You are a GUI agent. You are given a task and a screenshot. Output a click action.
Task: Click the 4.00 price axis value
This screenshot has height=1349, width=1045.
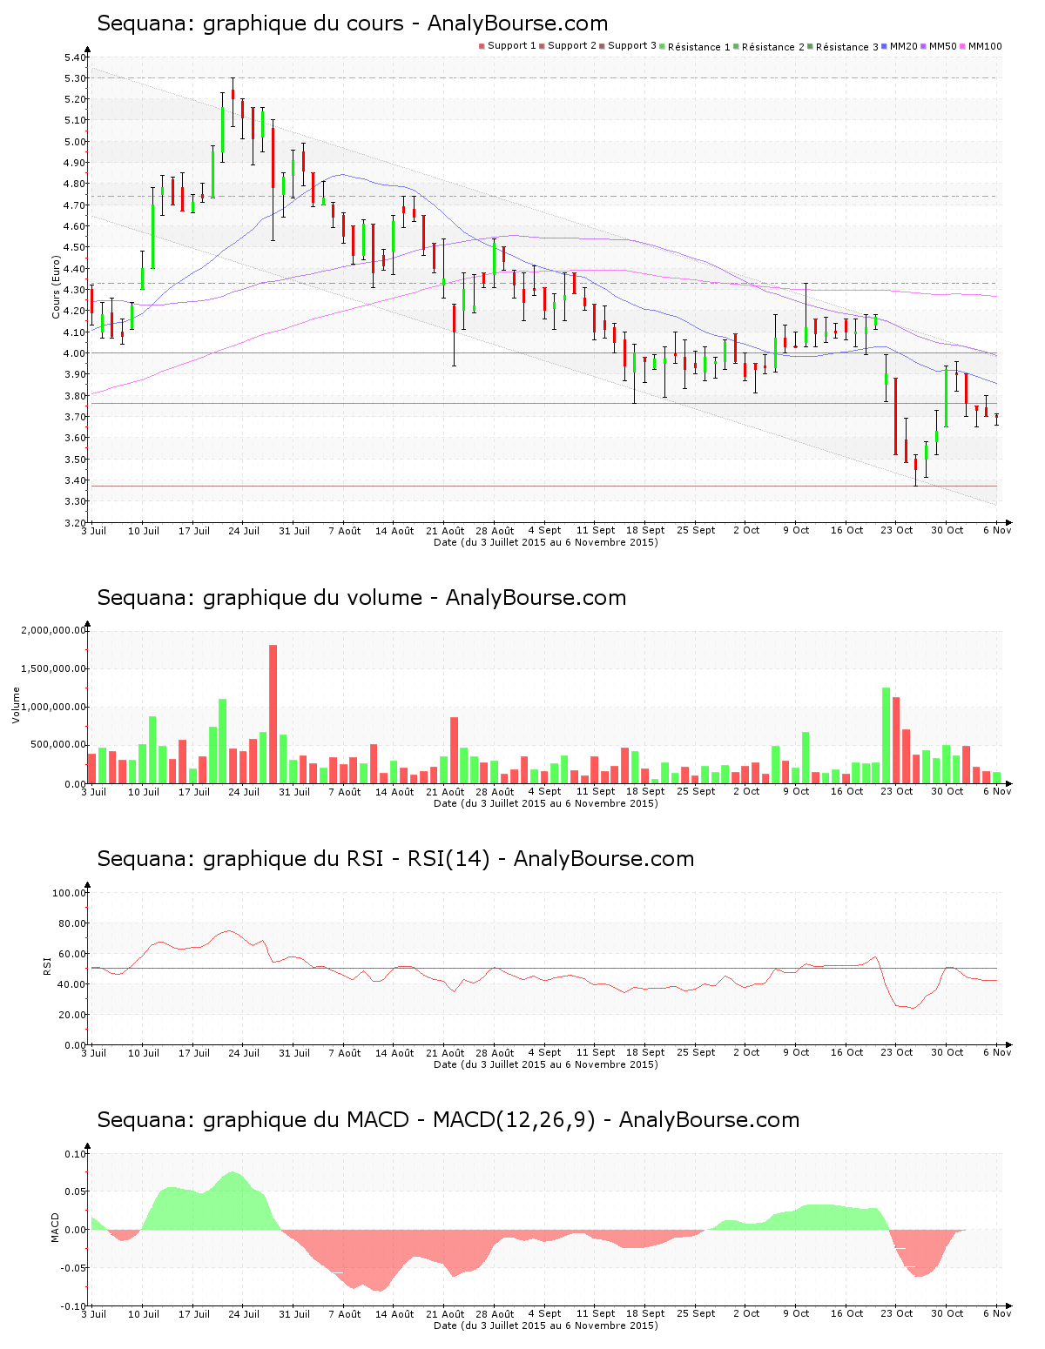coord(74,353)
